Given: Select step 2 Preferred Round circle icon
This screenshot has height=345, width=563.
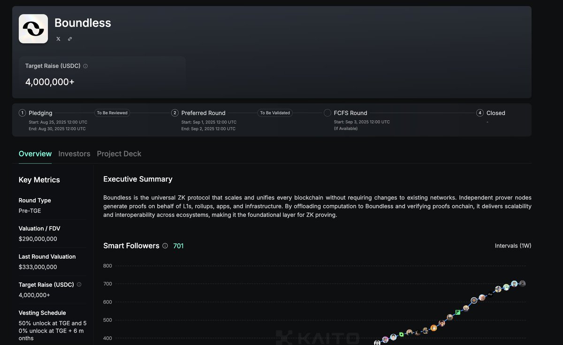Looking at the screenshot, I should coord(175,113).
